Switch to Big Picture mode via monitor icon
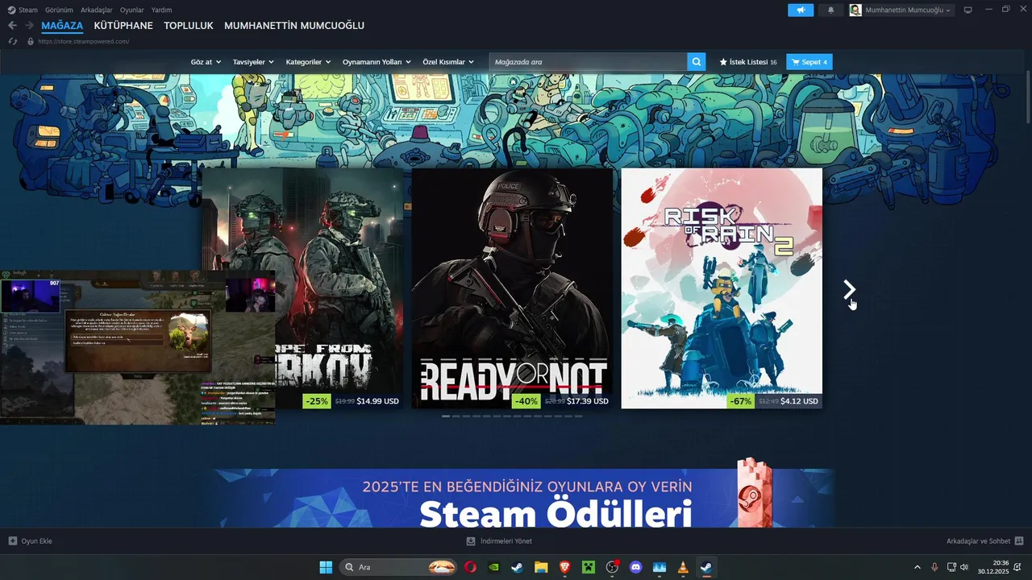 968,10
